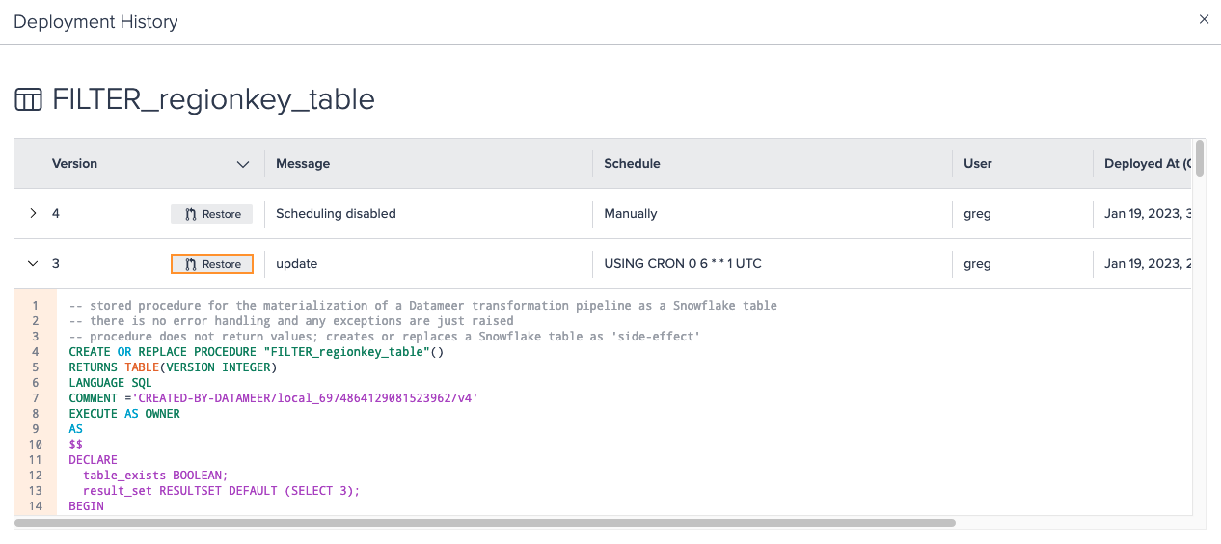Select the Message column header

(x=303, y=163)
